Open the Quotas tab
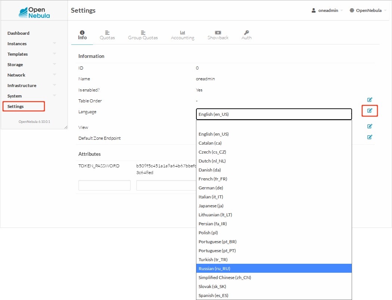392x300 pixels. tap(107, 35)
